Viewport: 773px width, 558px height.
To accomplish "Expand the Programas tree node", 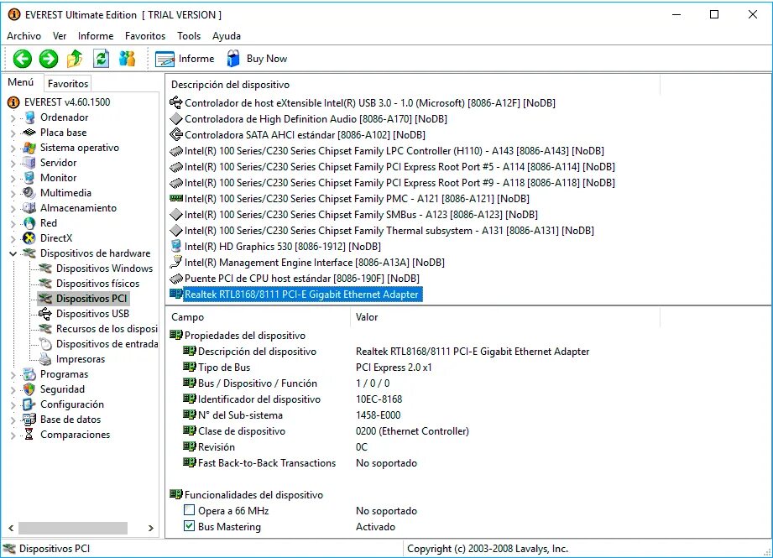I will pos(13,374).
